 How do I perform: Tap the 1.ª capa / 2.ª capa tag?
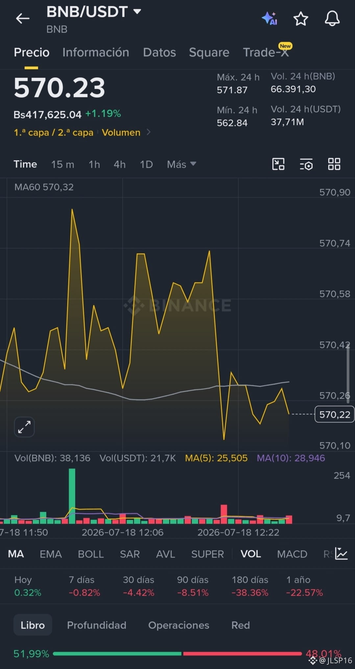[x=54, y=133]
